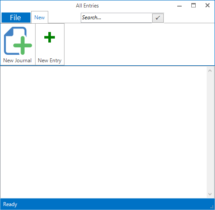Switch to the New ribbon tab

tap(39, 18)
